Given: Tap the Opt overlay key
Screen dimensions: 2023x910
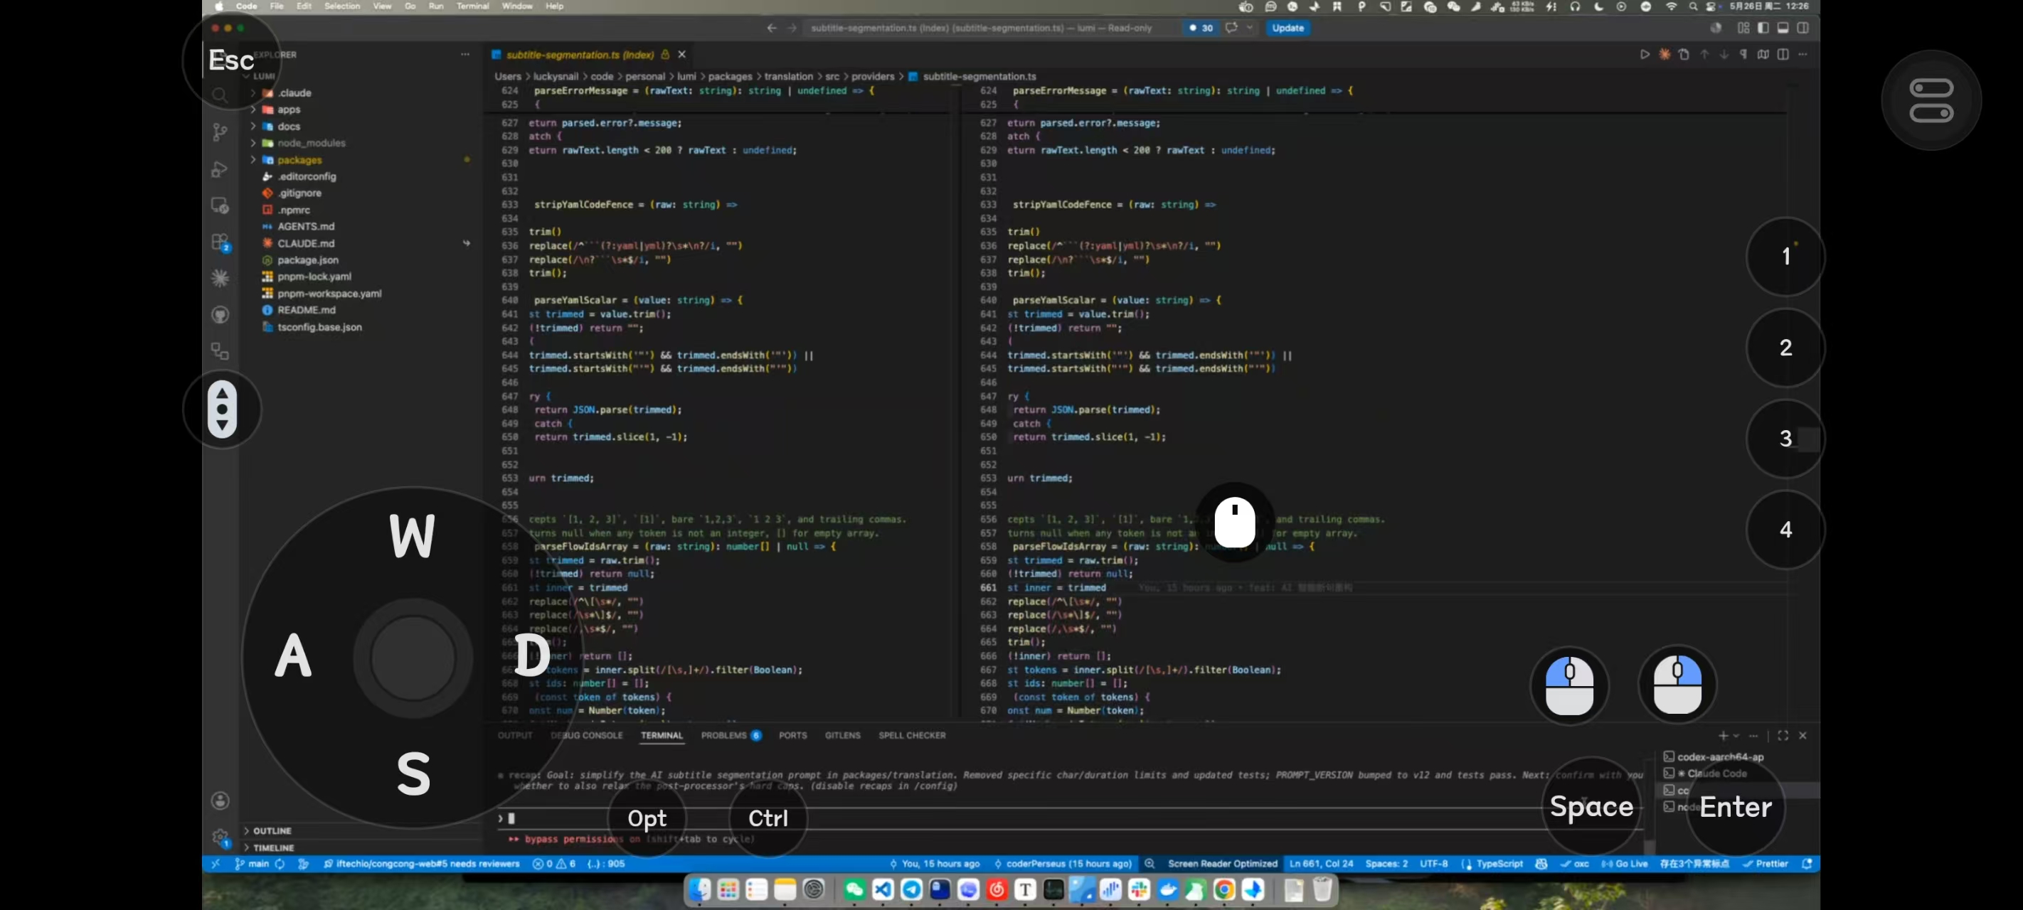Looking at the screenshot, I should [x=647, y=818].
